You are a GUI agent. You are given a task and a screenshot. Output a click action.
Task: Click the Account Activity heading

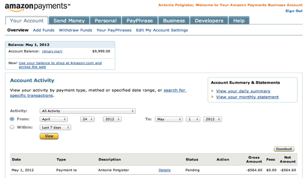click(x=32, y=80)
